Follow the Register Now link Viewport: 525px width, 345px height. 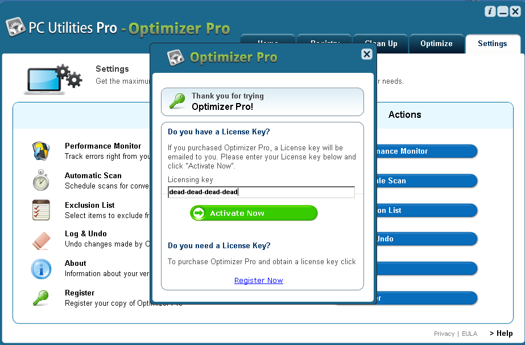click(258, 280)
